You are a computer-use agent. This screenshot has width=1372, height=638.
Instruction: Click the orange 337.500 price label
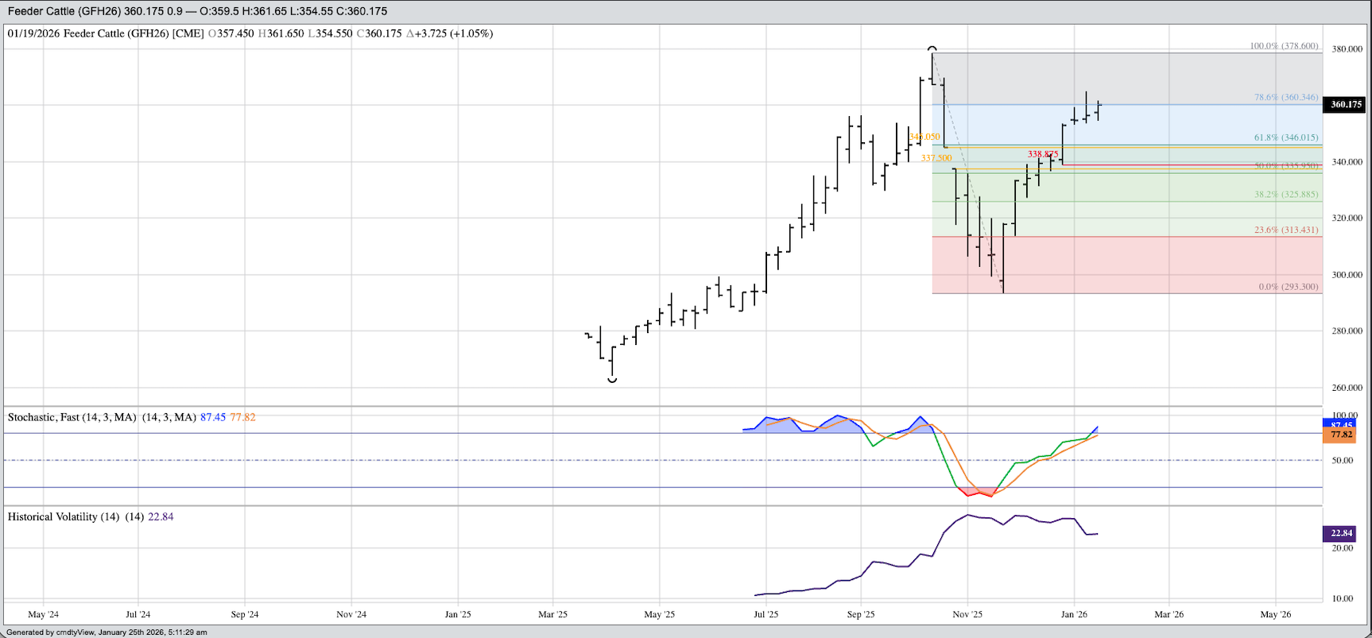[x=936, y=158]
